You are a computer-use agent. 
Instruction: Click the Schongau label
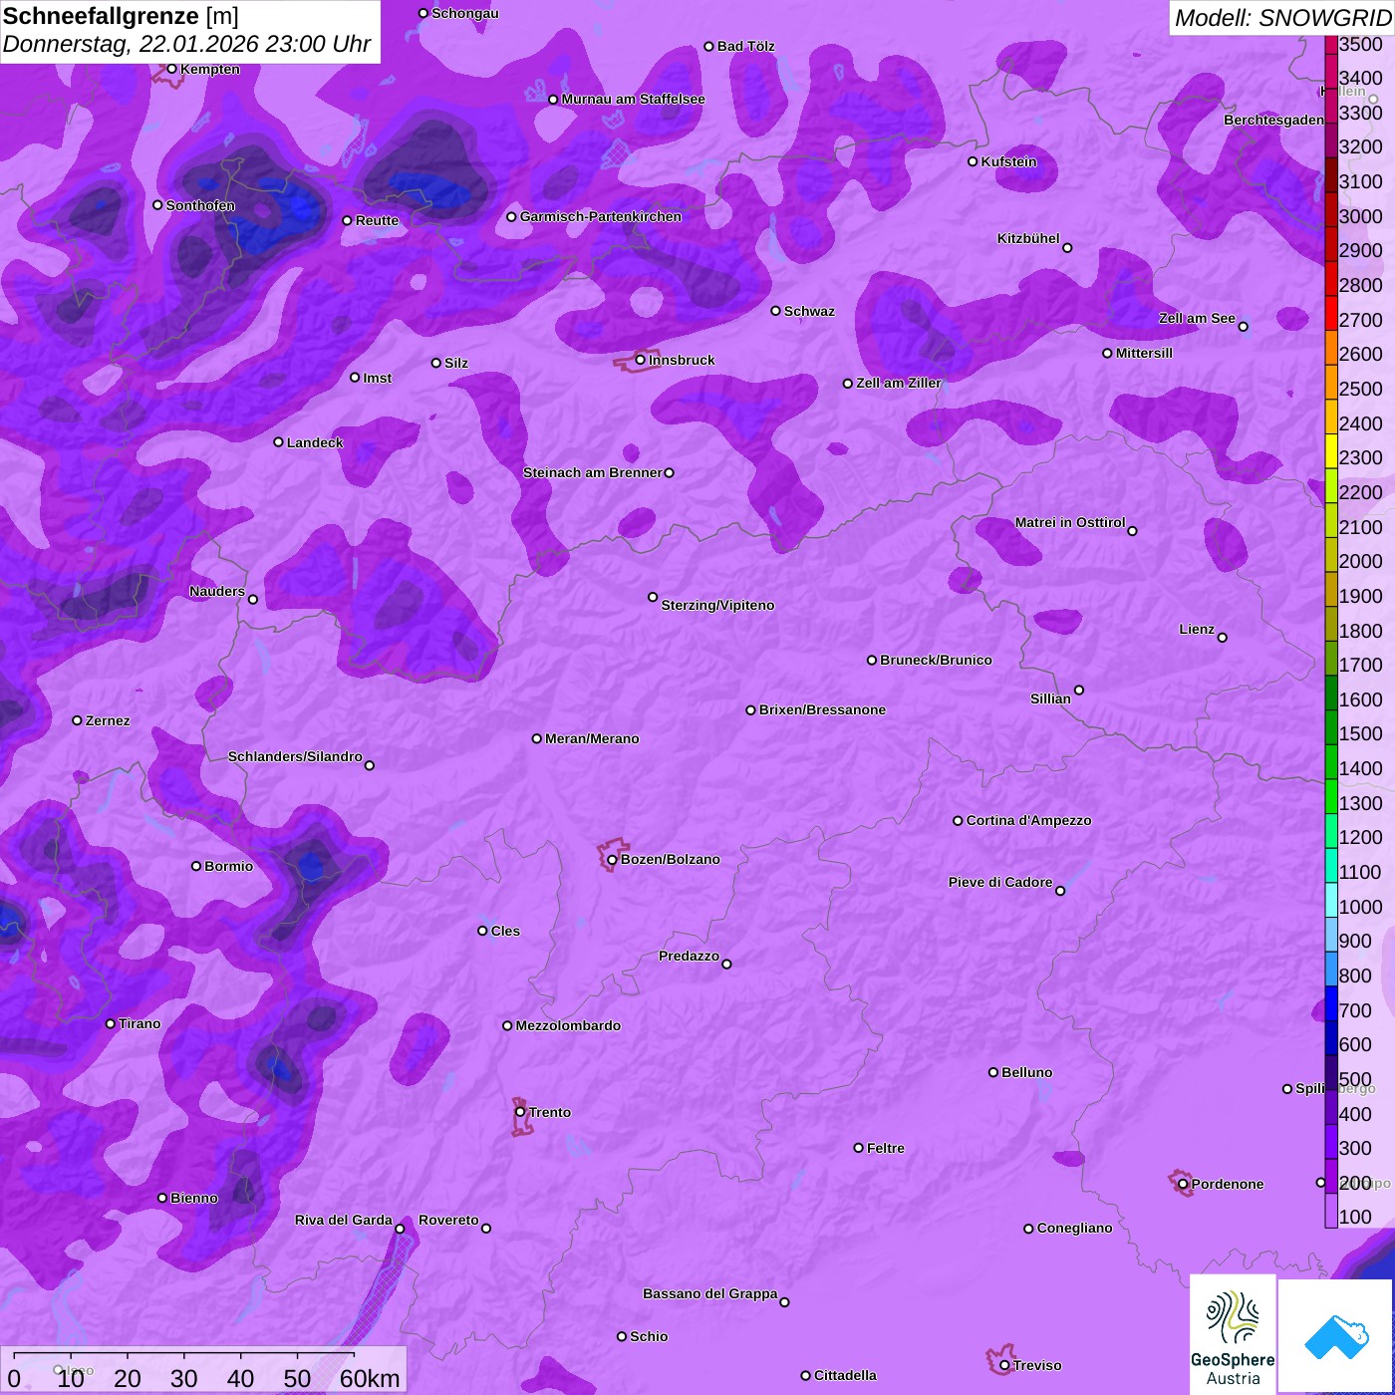click(464, 13)
